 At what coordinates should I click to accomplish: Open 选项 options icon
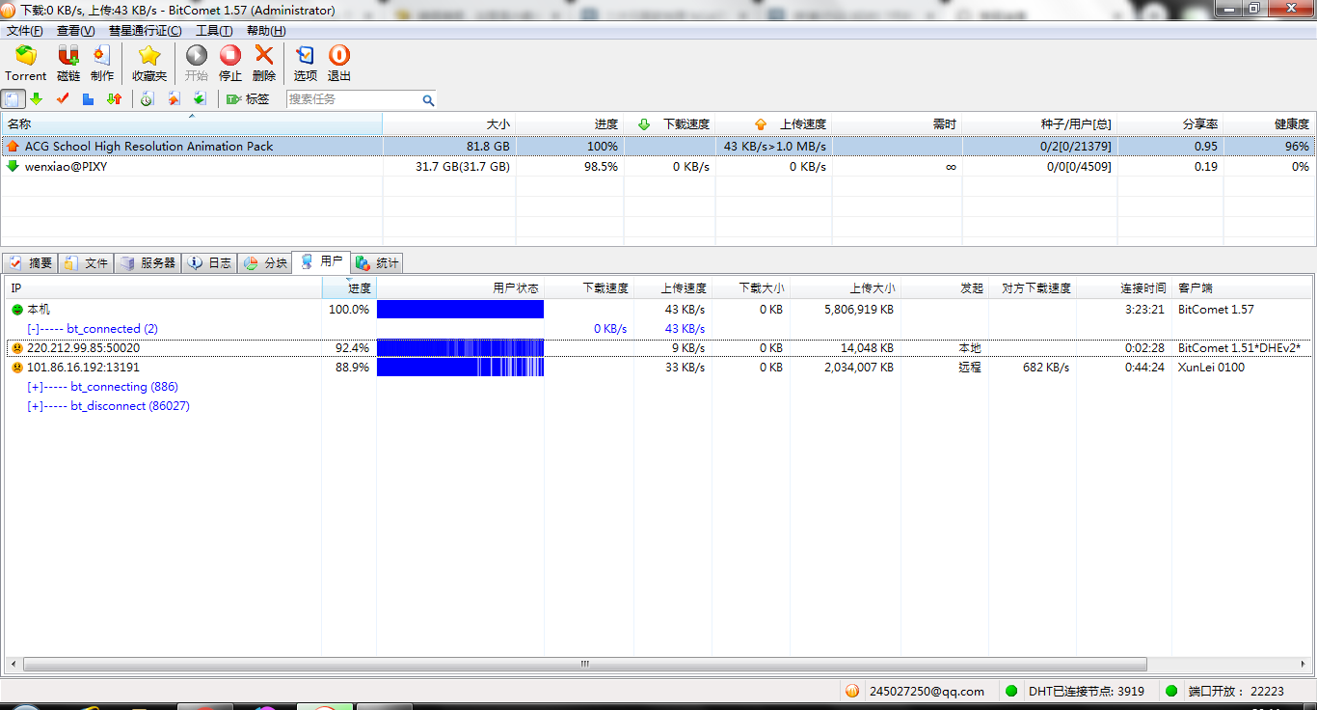pyautogui.click(x=305, y=57)
